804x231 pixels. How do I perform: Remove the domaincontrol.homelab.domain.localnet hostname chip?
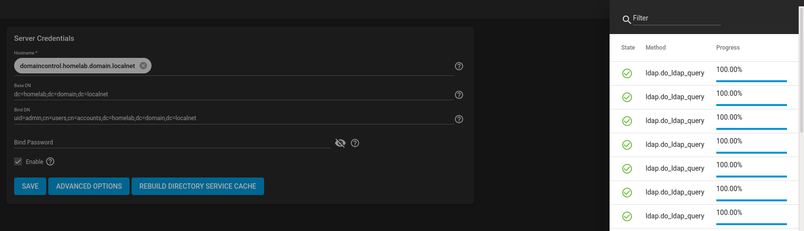coord(143,66)
